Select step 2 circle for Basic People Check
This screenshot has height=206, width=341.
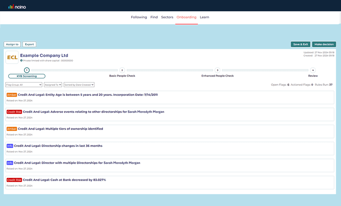click(122, 70)
